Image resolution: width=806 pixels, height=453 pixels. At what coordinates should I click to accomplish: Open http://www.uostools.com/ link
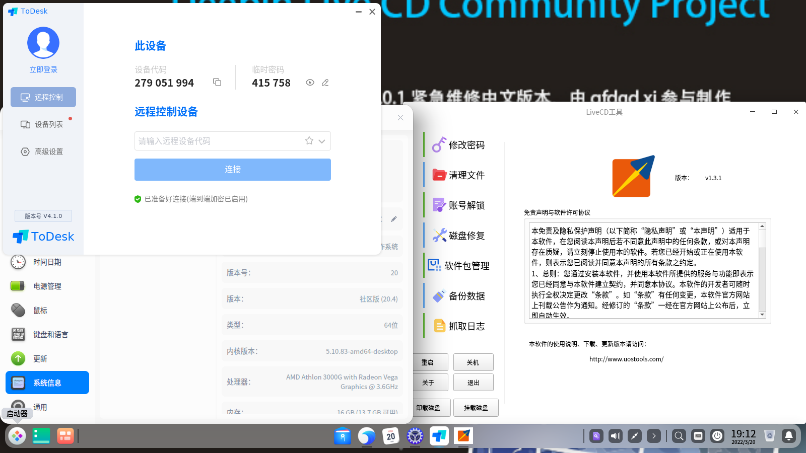coord(626,359)
